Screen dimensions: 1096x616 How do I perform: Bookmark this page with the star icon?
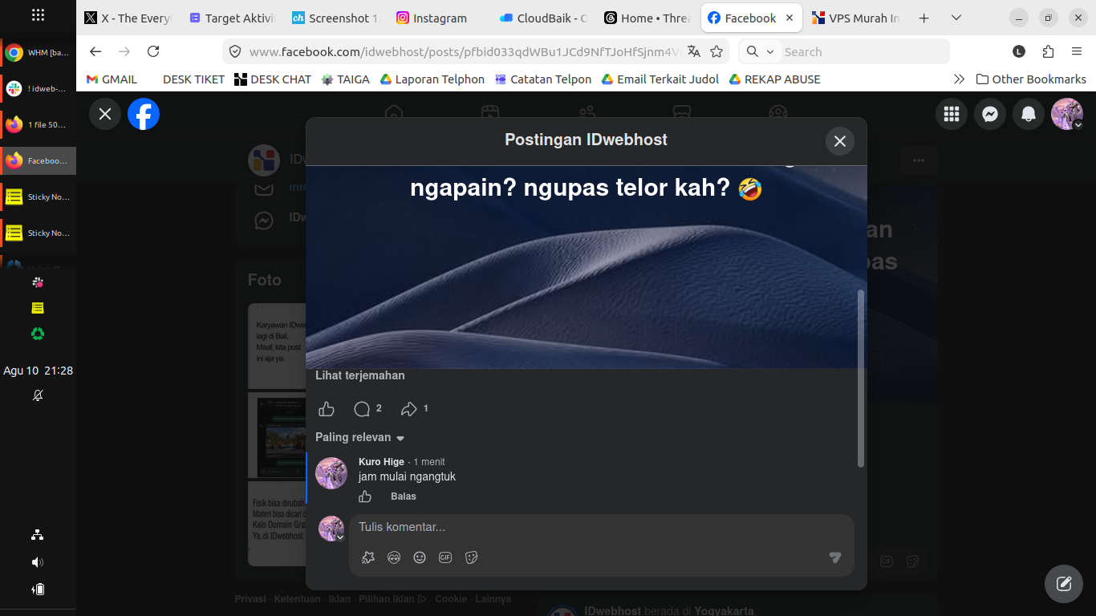[x=716, y=51]
